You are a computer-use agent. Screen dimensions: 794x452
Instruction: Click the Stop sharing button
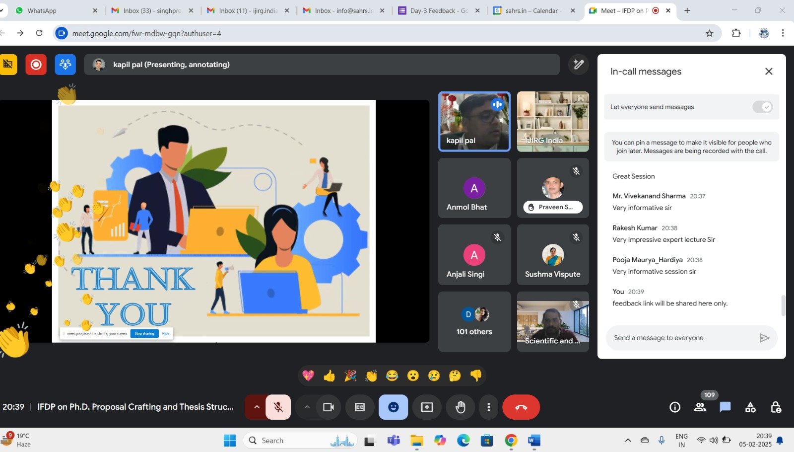point(144,333)
